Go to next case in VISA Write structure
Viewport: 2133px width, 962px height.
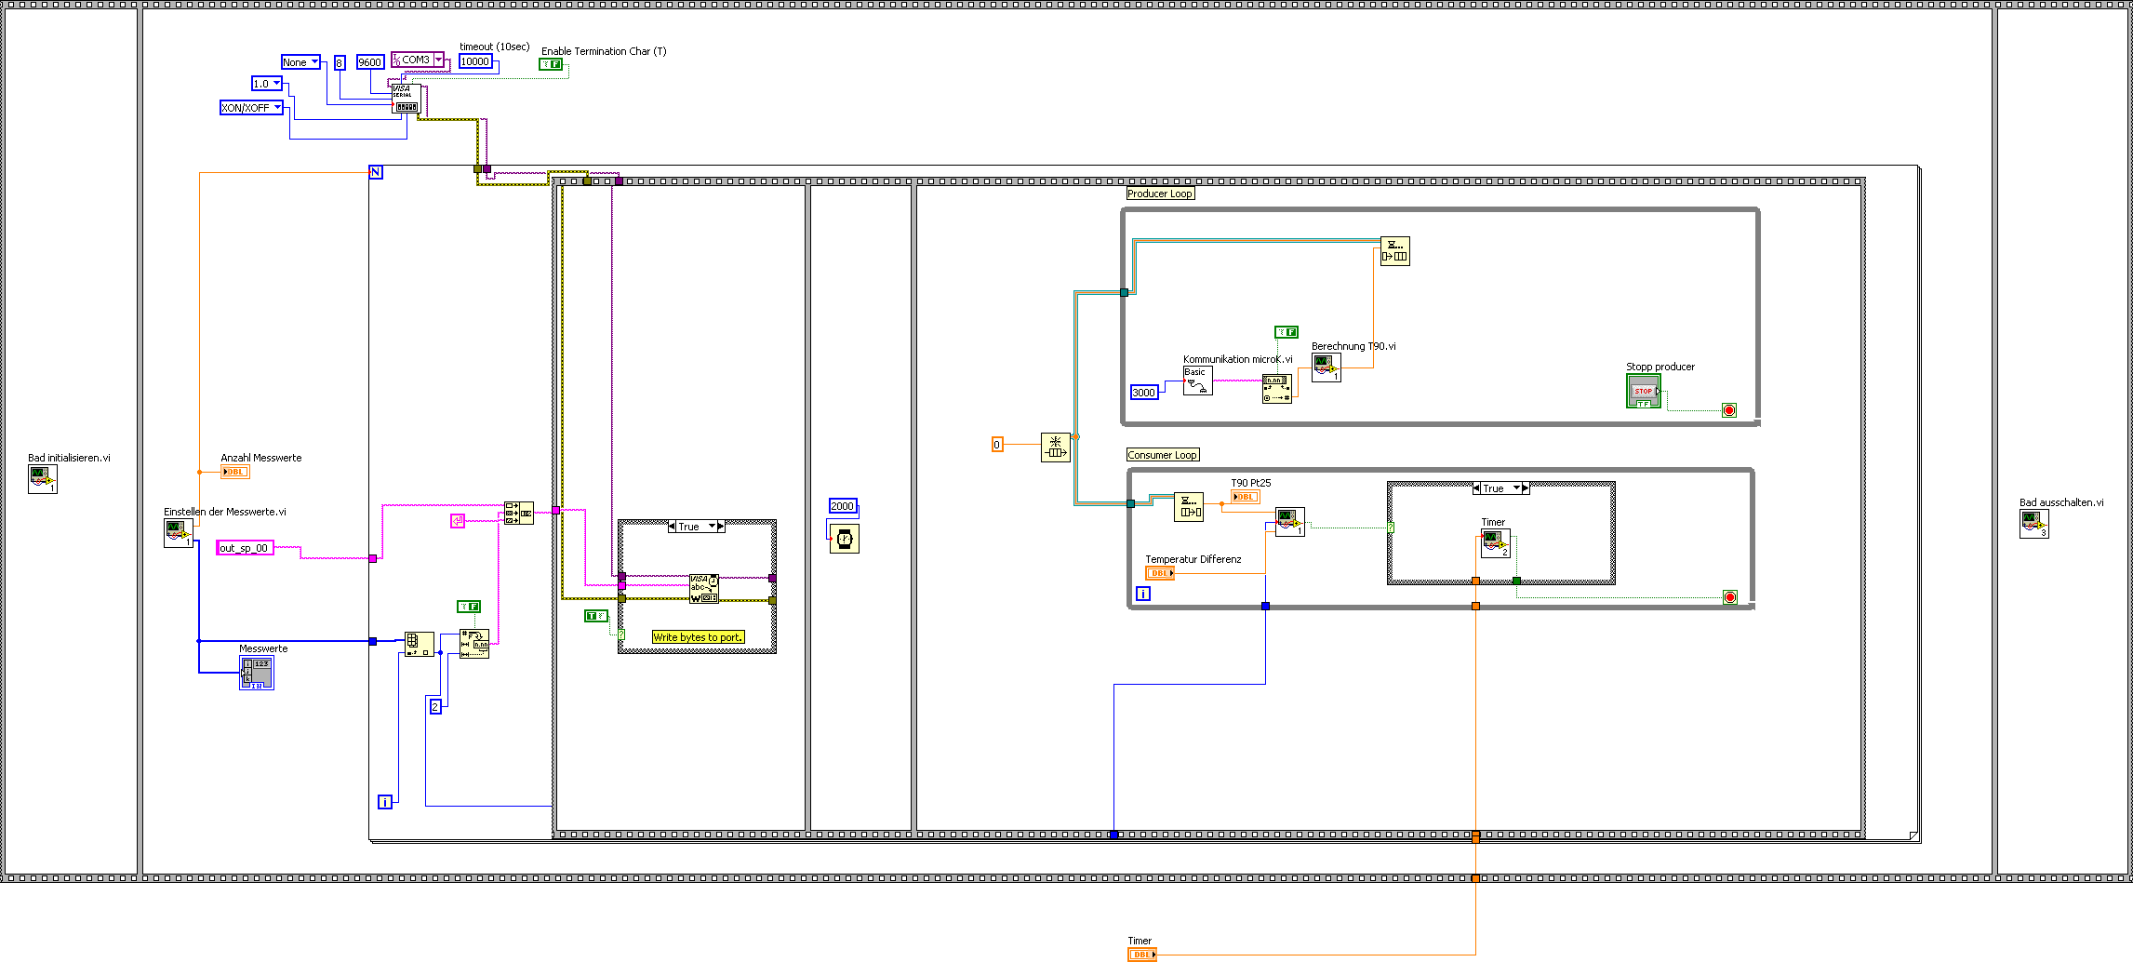[x=720, y=527]
